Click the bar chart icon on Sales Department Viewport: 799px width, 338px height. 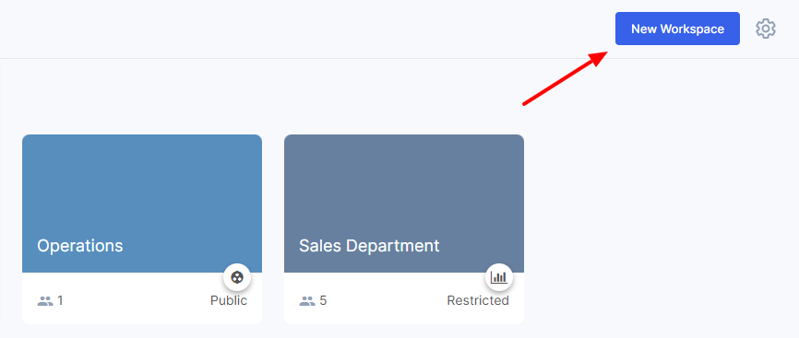tap(499, 277)
